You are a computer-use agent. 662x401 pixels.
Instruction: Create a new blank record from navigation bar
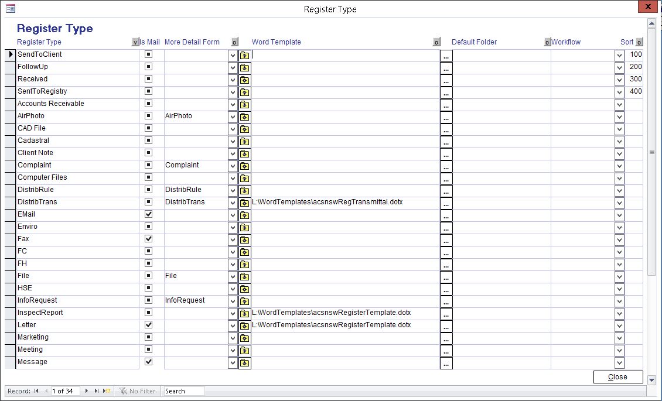click(107, 391)
